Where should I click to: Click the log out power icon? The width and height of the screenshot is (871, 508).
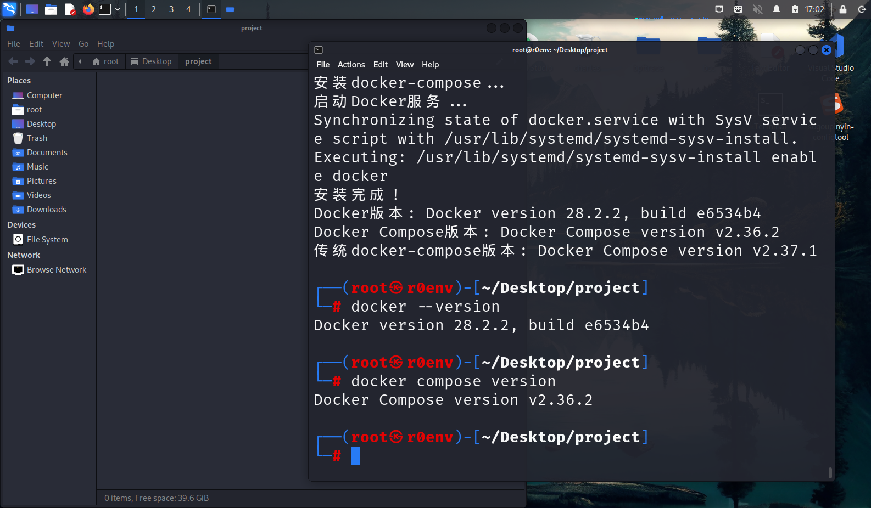point(862,9)
